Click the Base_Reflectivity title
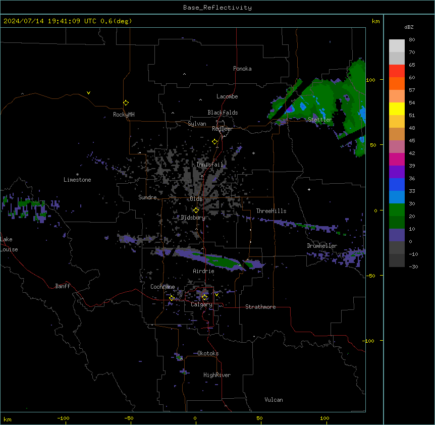Viewport: 435px width, 425px height. pos(217,8)
